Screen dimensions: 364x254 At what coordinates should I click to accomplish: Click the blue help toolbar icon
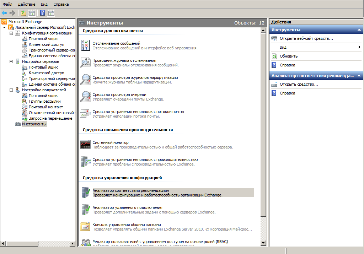click(x=42, y=13)
